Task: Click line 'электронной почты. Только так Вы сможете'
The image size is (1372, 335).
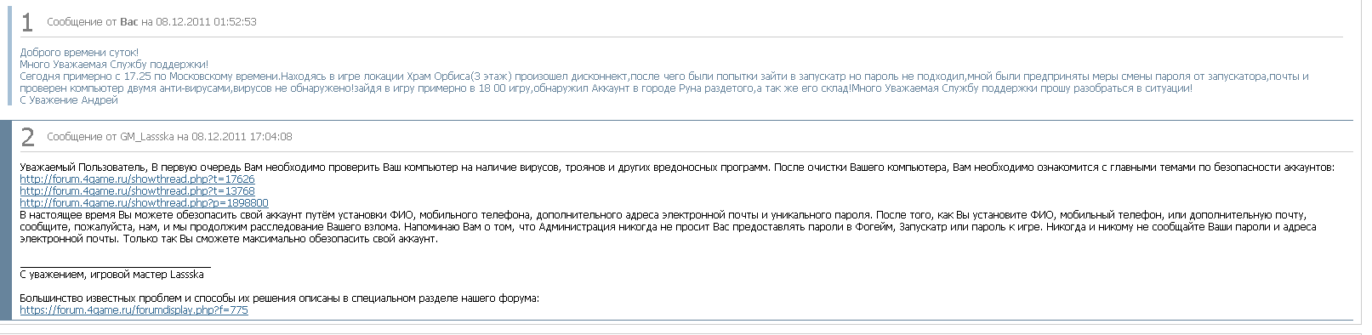Action: [229, 239]
